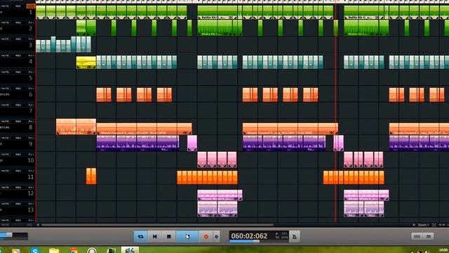The height and width of the screenshot is (253, 449).
Task: Click the 060:02:062 time display
Action: pyautogui.click(x=249, y=236)
